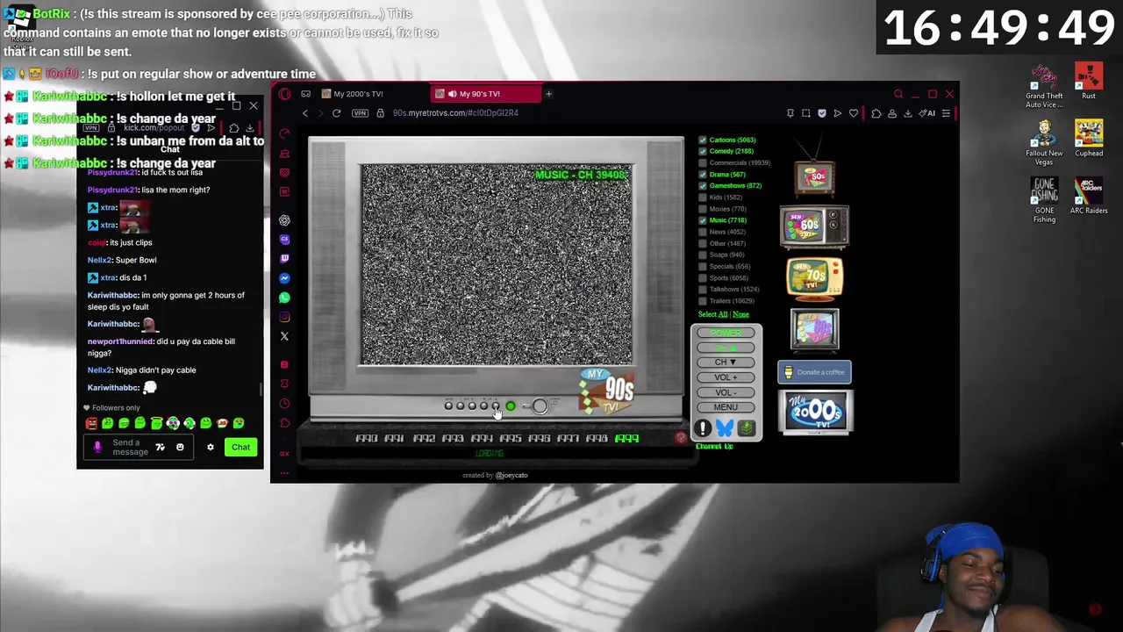Click the red question mark help icon
1123x632 pixels.
tap(681, 437)
